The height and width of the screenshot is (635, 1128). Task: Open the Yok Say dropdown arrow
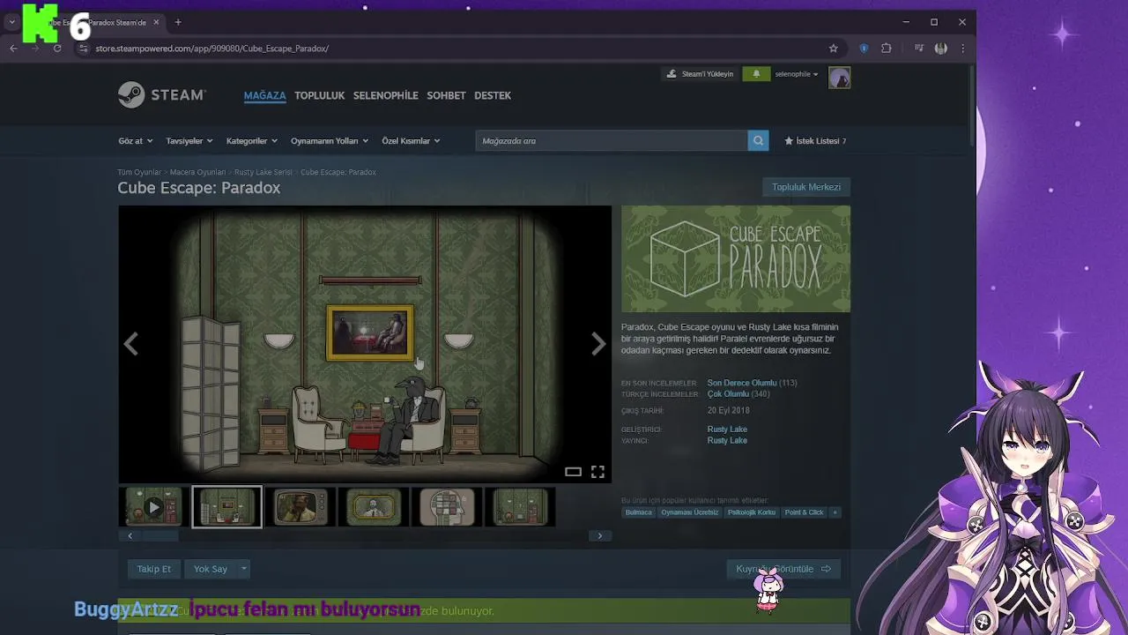[244, 569]
